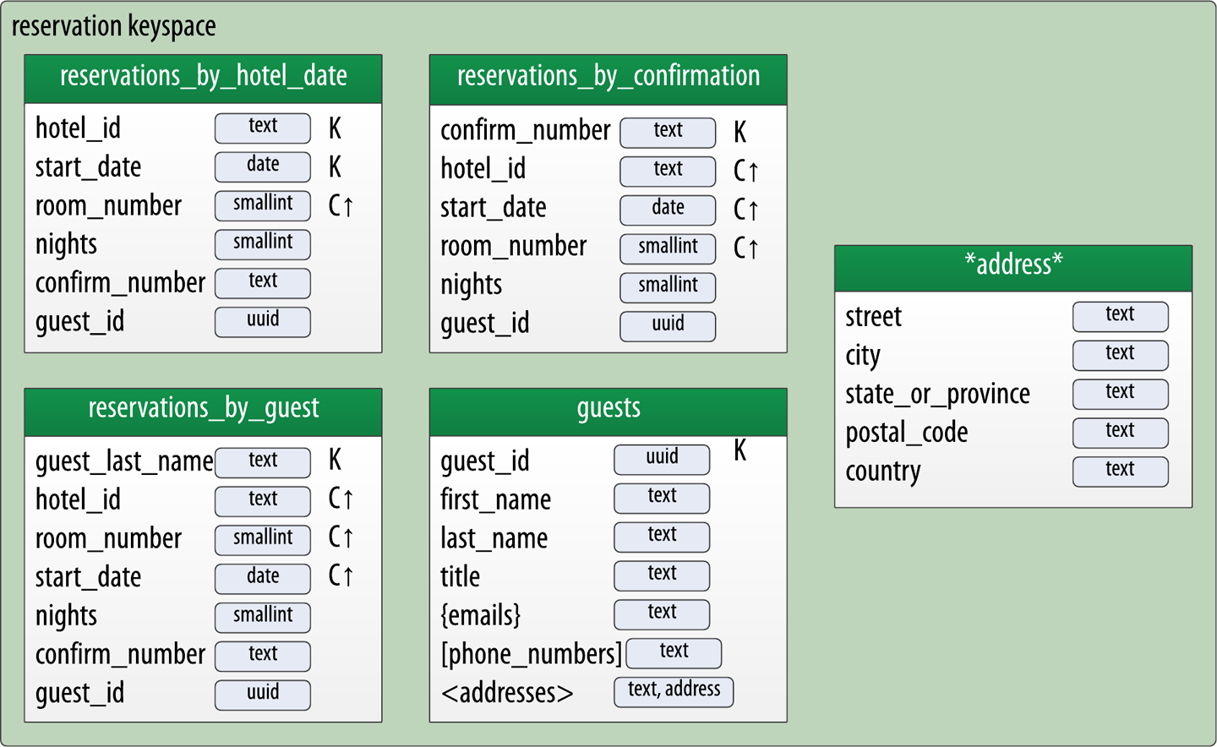Click room_number in reservations_by_guest table
1217x747 pixels.
point(108,539)
